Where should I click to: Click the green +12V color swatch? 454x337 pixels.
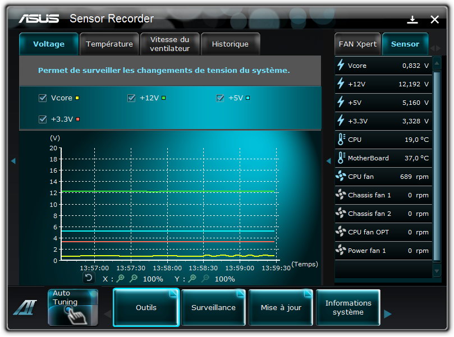(x=164, y=98)
